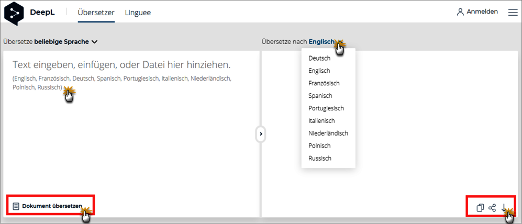Copy translation with the copy icon
Screen dimensions: 522x224
point(480,208)
